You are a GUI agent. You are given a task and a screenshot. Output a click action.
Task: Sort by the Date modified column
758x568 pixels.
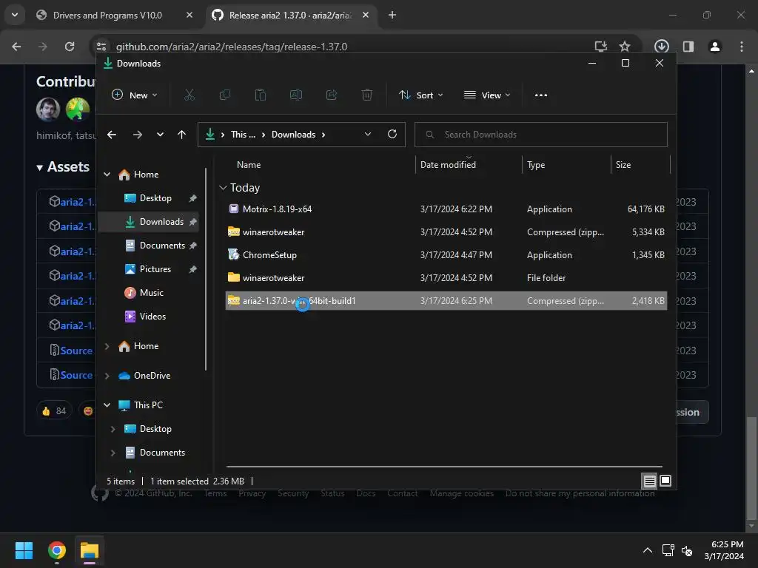tap(448, 165)
